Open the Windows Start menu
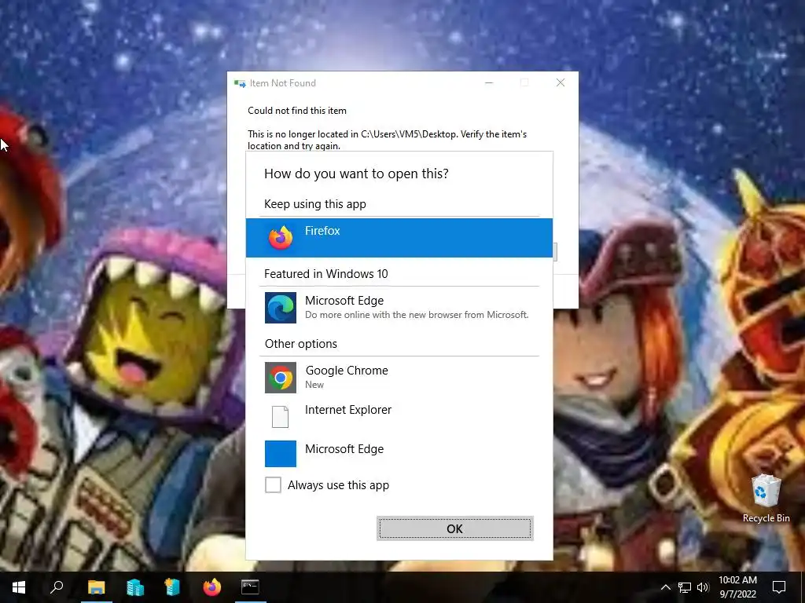 [19, 587]
